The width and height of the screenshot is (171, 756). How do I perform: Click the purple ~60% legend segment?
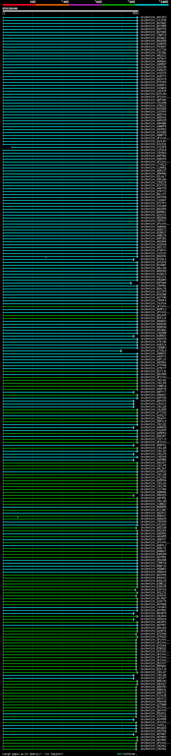click(86, 5)
